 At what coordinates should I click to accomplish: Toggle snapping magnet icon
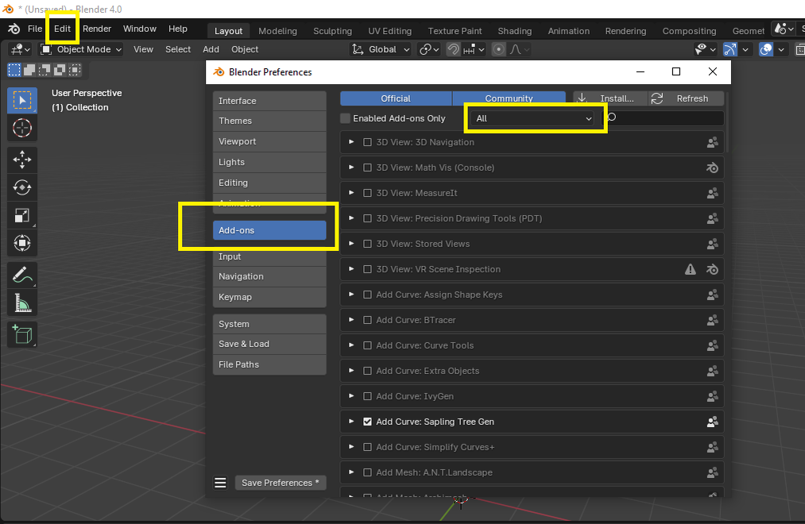(453, 49)
